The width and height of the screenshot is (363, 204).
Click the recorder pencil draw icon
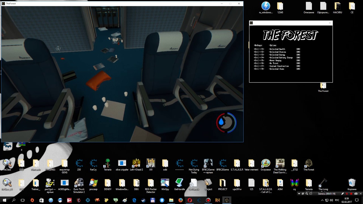[343, 194]
